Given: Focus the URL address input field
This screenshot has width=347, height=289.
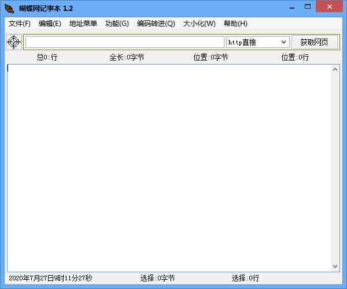Looking at the screenshot, I should click(124, 42).
